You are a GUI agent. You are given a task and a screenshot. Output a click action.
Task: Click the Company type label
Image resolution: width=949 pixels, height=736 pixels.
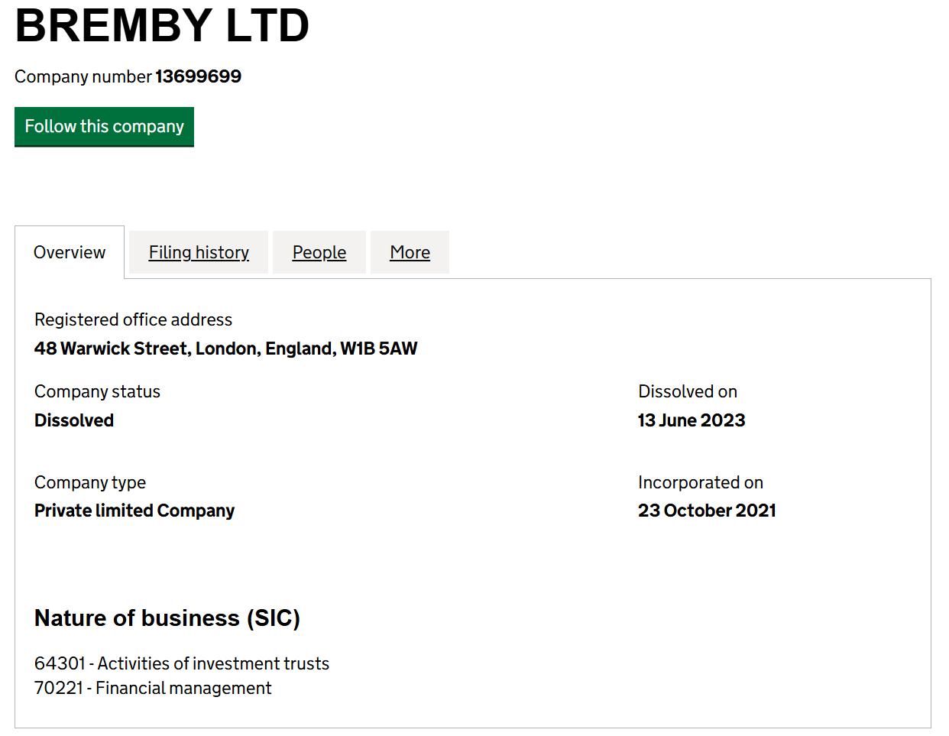[90, 482]
